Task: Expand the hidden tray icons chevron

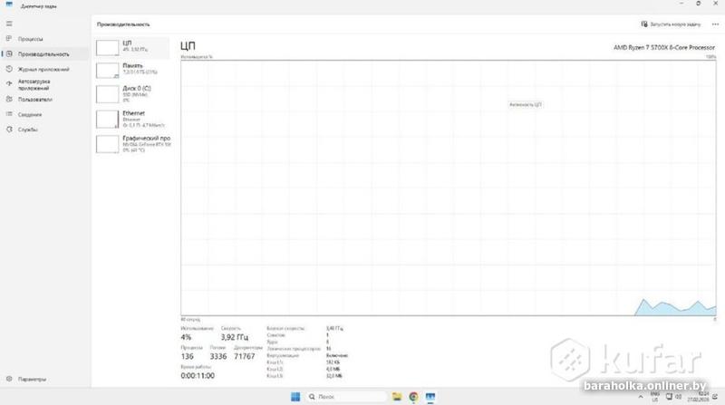Action: (641, 397)
